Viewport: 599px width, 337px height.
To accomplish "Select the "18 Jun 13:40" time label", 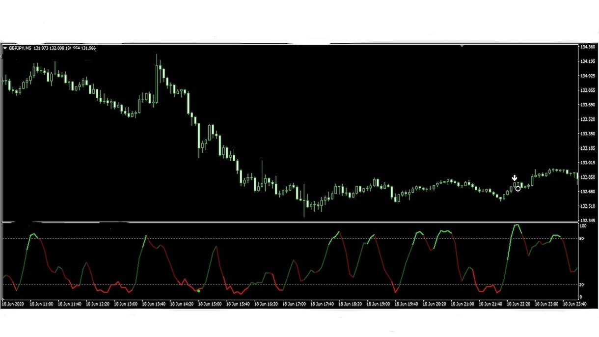I will point(154,304).
